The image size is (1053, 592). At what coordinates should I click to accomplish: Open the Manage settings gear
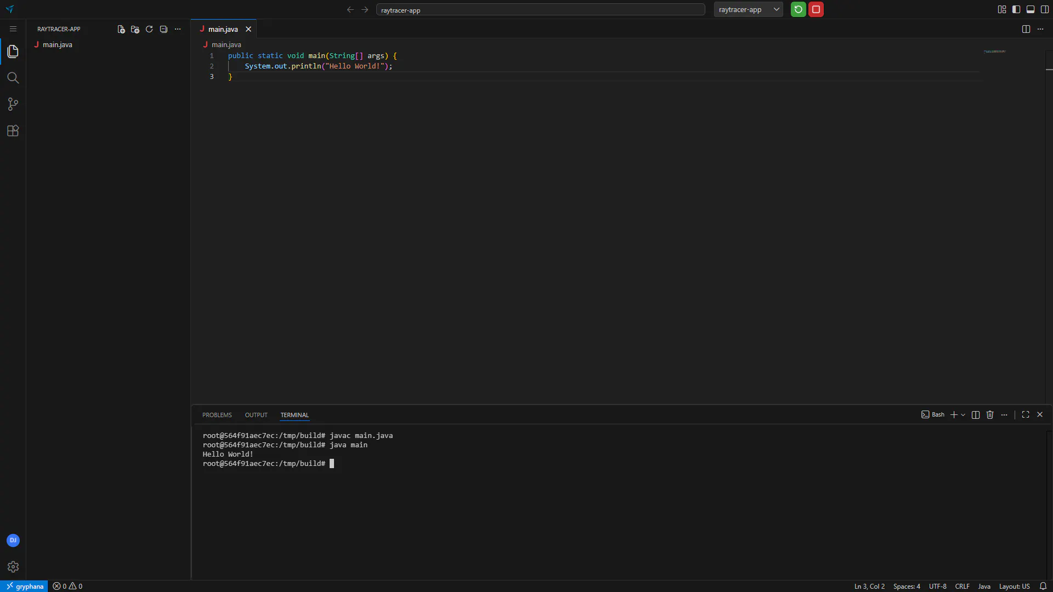tap(13, 567)
